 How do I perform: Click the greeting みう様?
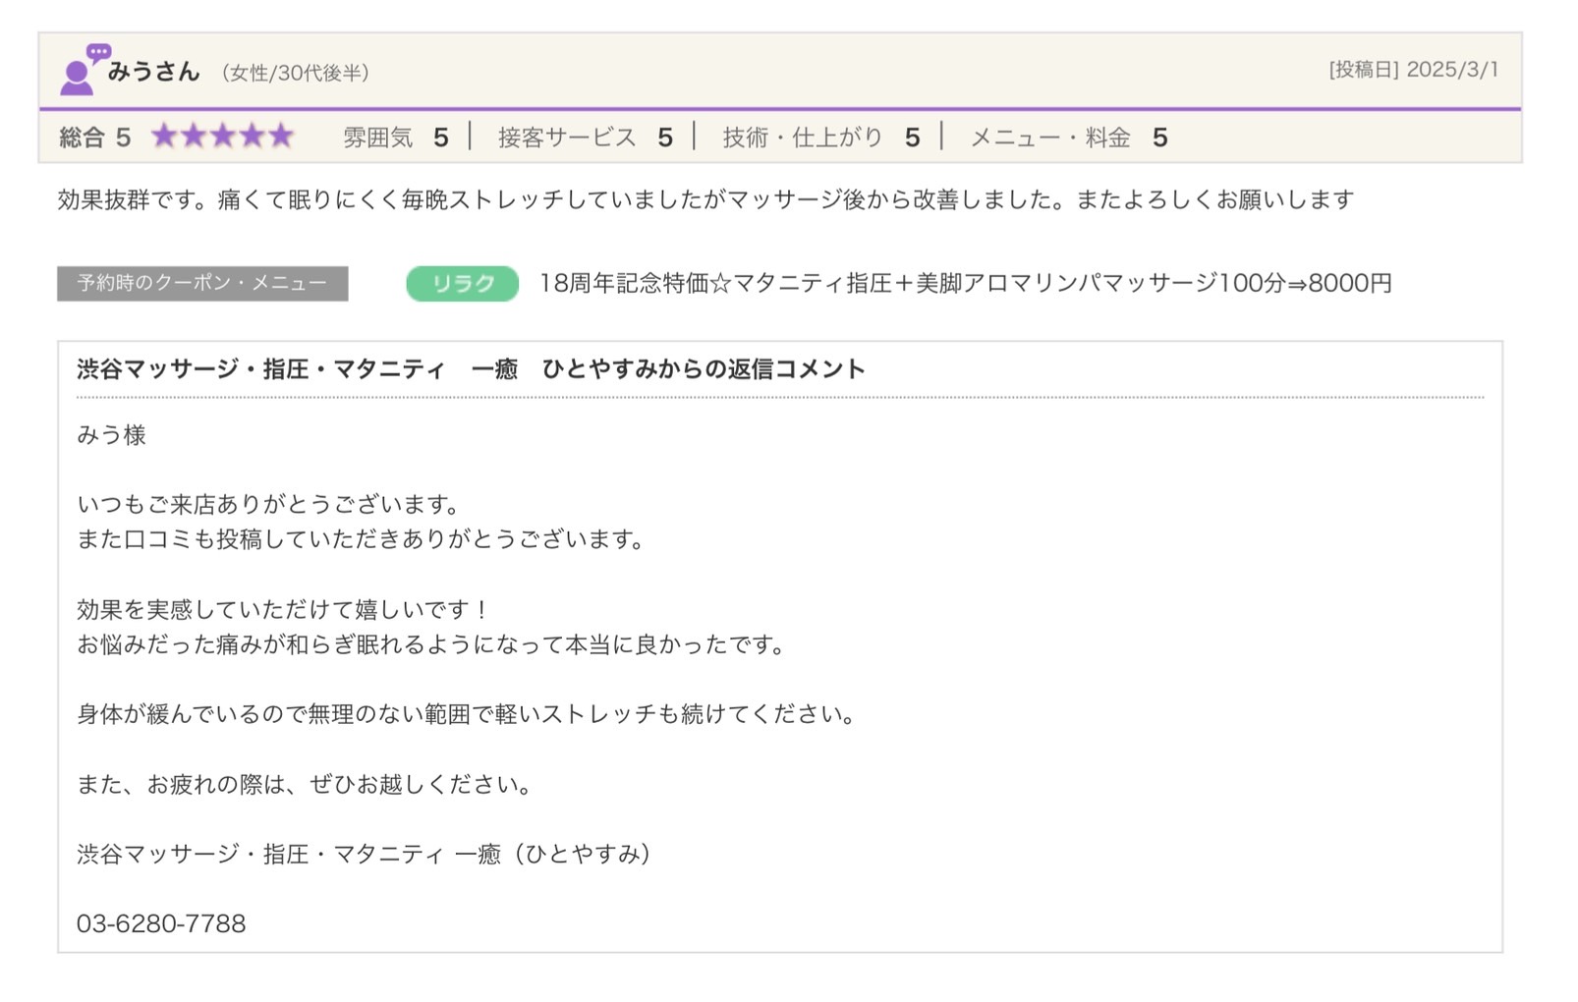[x=111, y=435]
